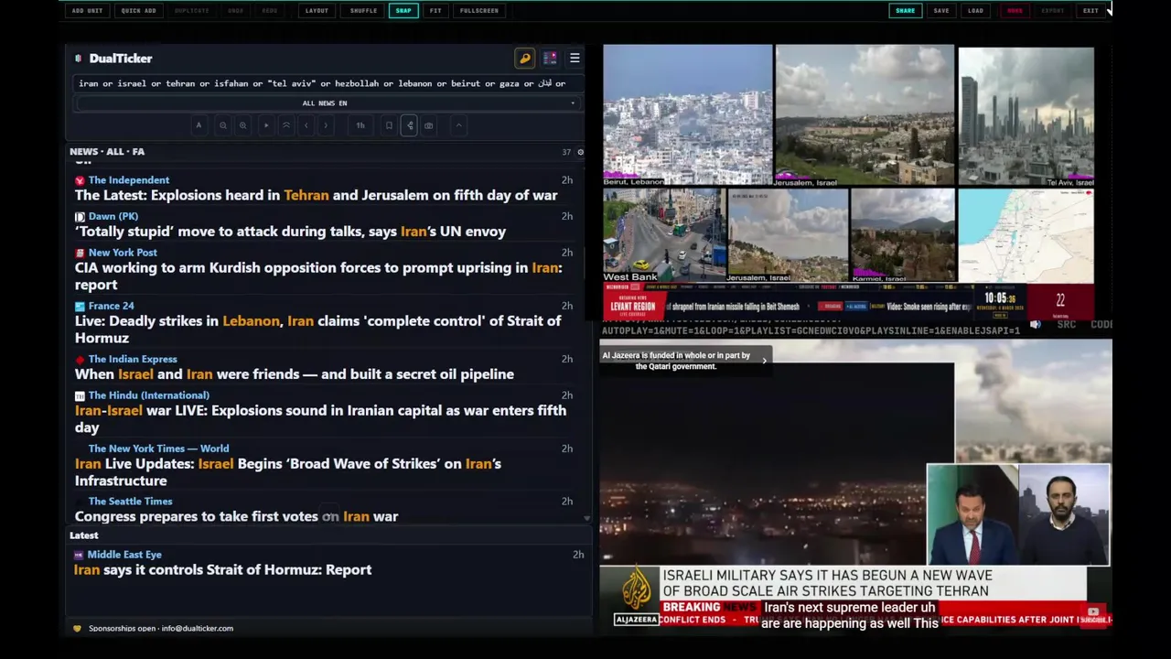The height and width of the screenshot is (659, 1171).
Task: Click the YouTube logo on Al Jazeera video
Action: [x=1093, y=612]
